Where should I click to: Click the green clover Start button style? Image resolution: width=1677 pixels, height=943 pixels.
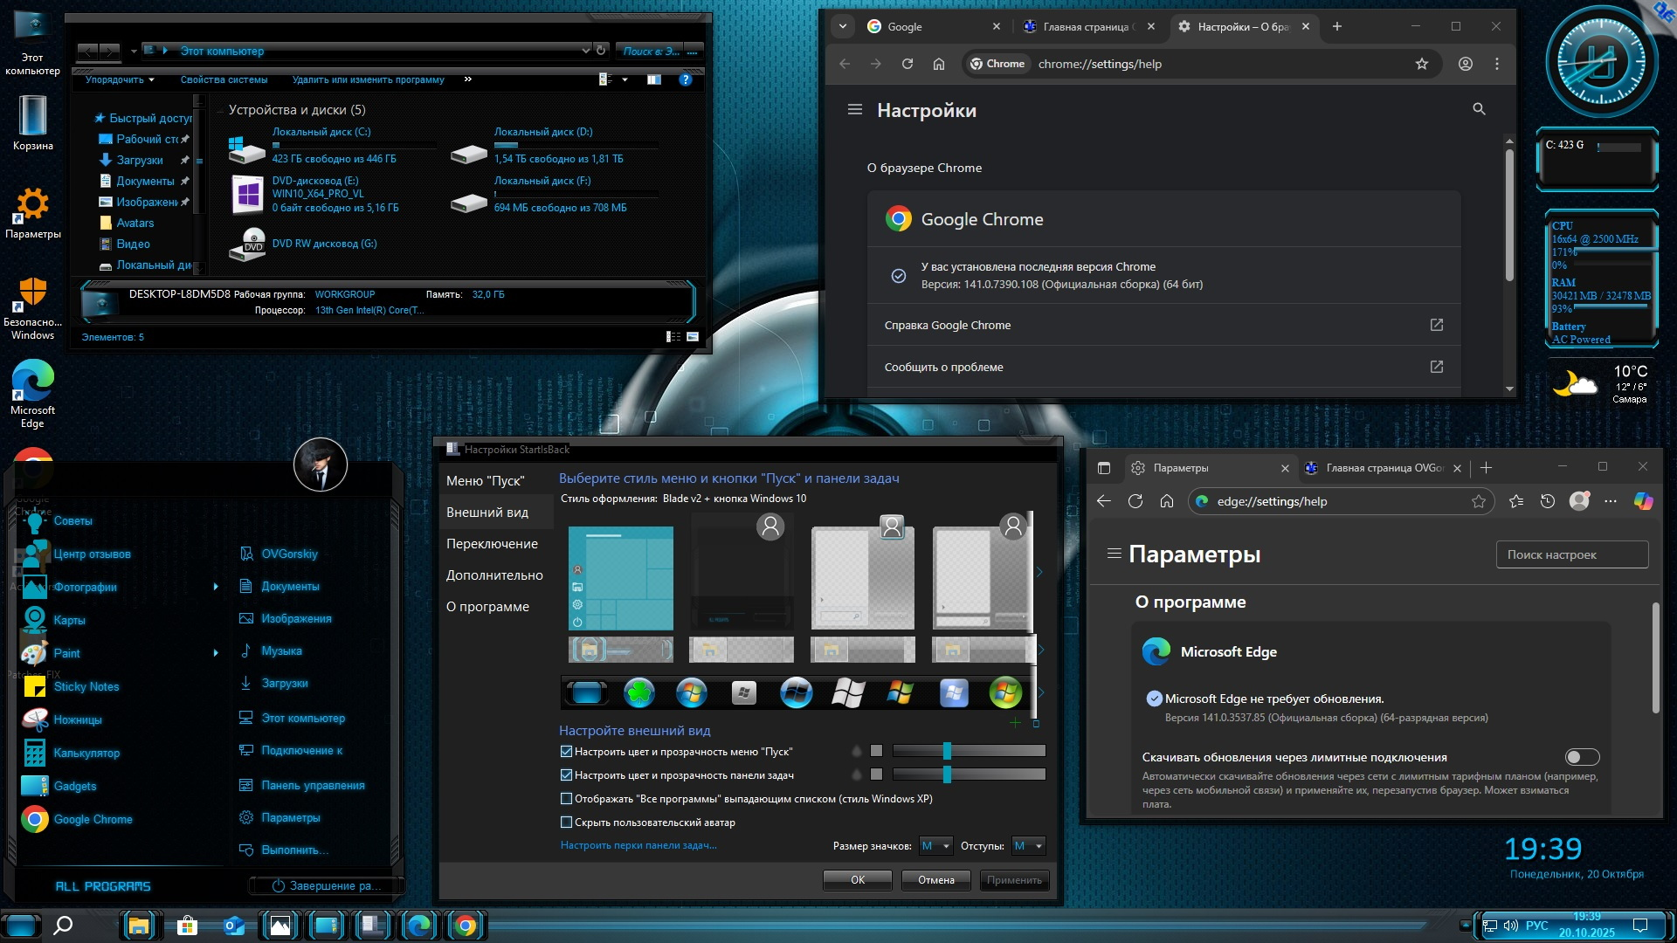click(x=639, y=693)
